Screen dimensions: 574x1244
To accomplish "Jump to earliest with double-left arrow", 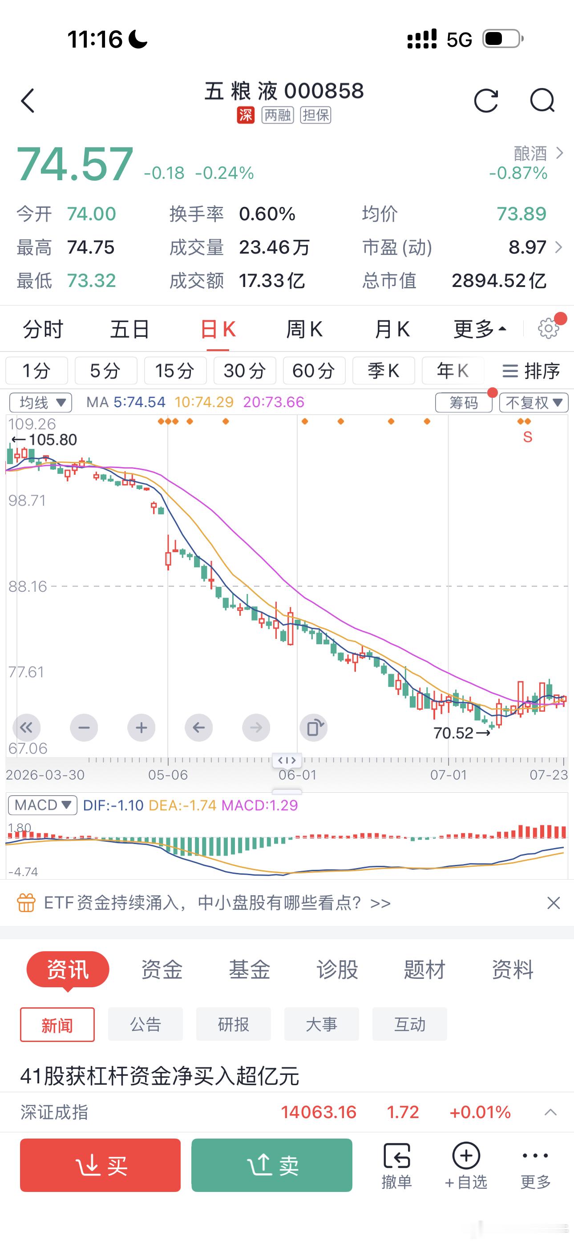I will click(x=27, y=727).
